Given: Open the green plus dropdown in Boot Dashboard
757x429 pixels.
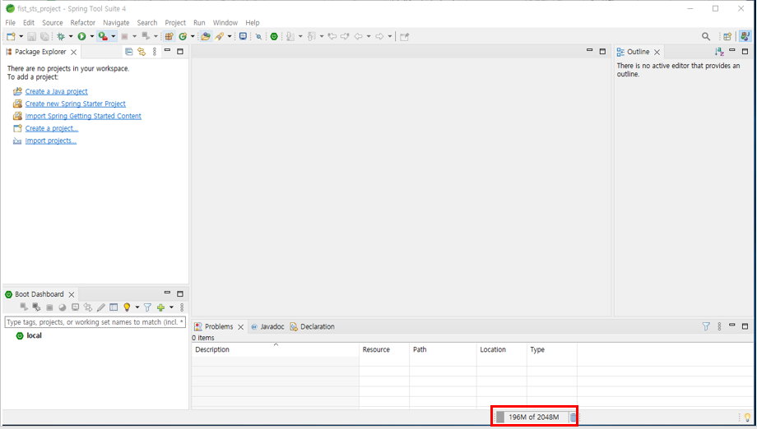Looking at the screenshot, I should [x=171, y=307].
